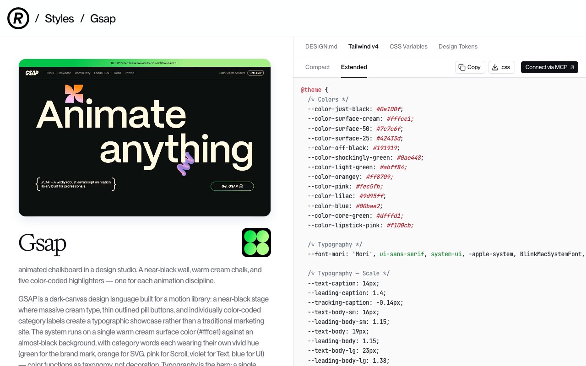Switch to the DESIGN.md tab
Image resolution: width=586 pixels, height=366 pixels.
pyautogui.click(x=321, y=47)
